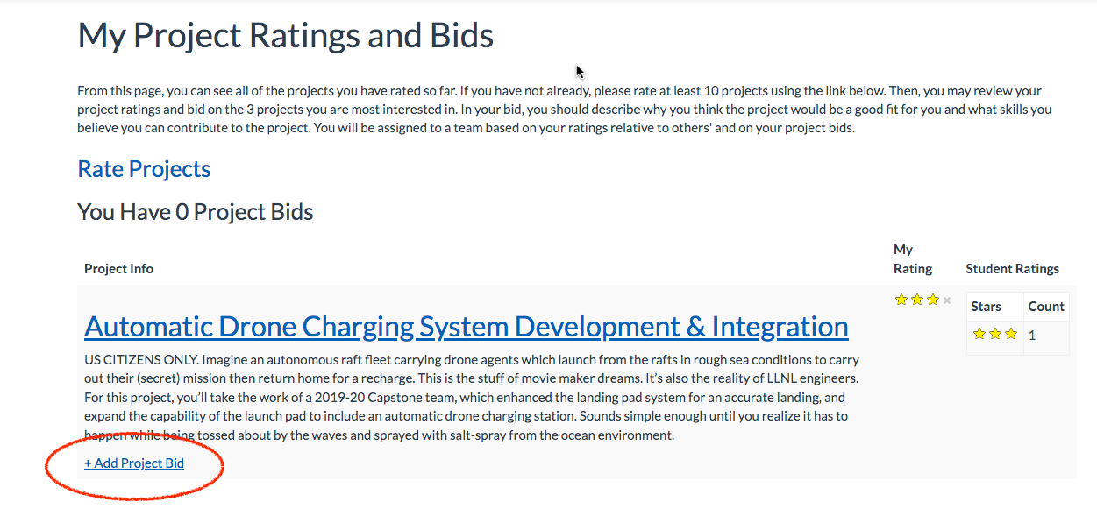This screenshot has width=1097, height=509.
Task: Click the Stars column header
Action: [x=987, y=307]
